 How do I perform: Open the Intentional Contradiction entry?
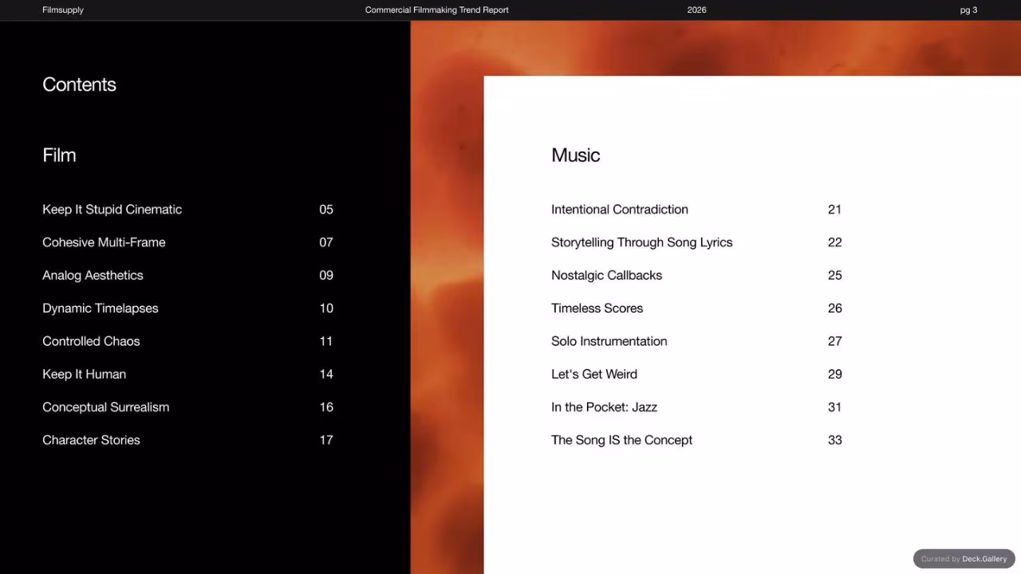(x=620, y=210)
